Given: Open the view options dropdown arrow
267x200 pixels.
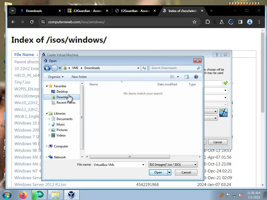Looking at the screenshot, I should coord(178,77).
